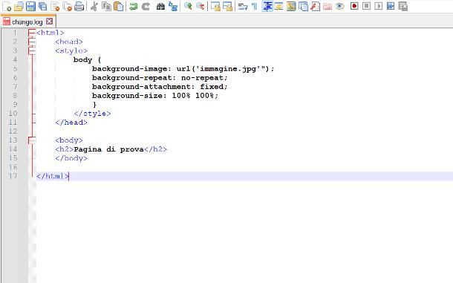
Task: Collapse the style fold on line 3
Action: 32,51
